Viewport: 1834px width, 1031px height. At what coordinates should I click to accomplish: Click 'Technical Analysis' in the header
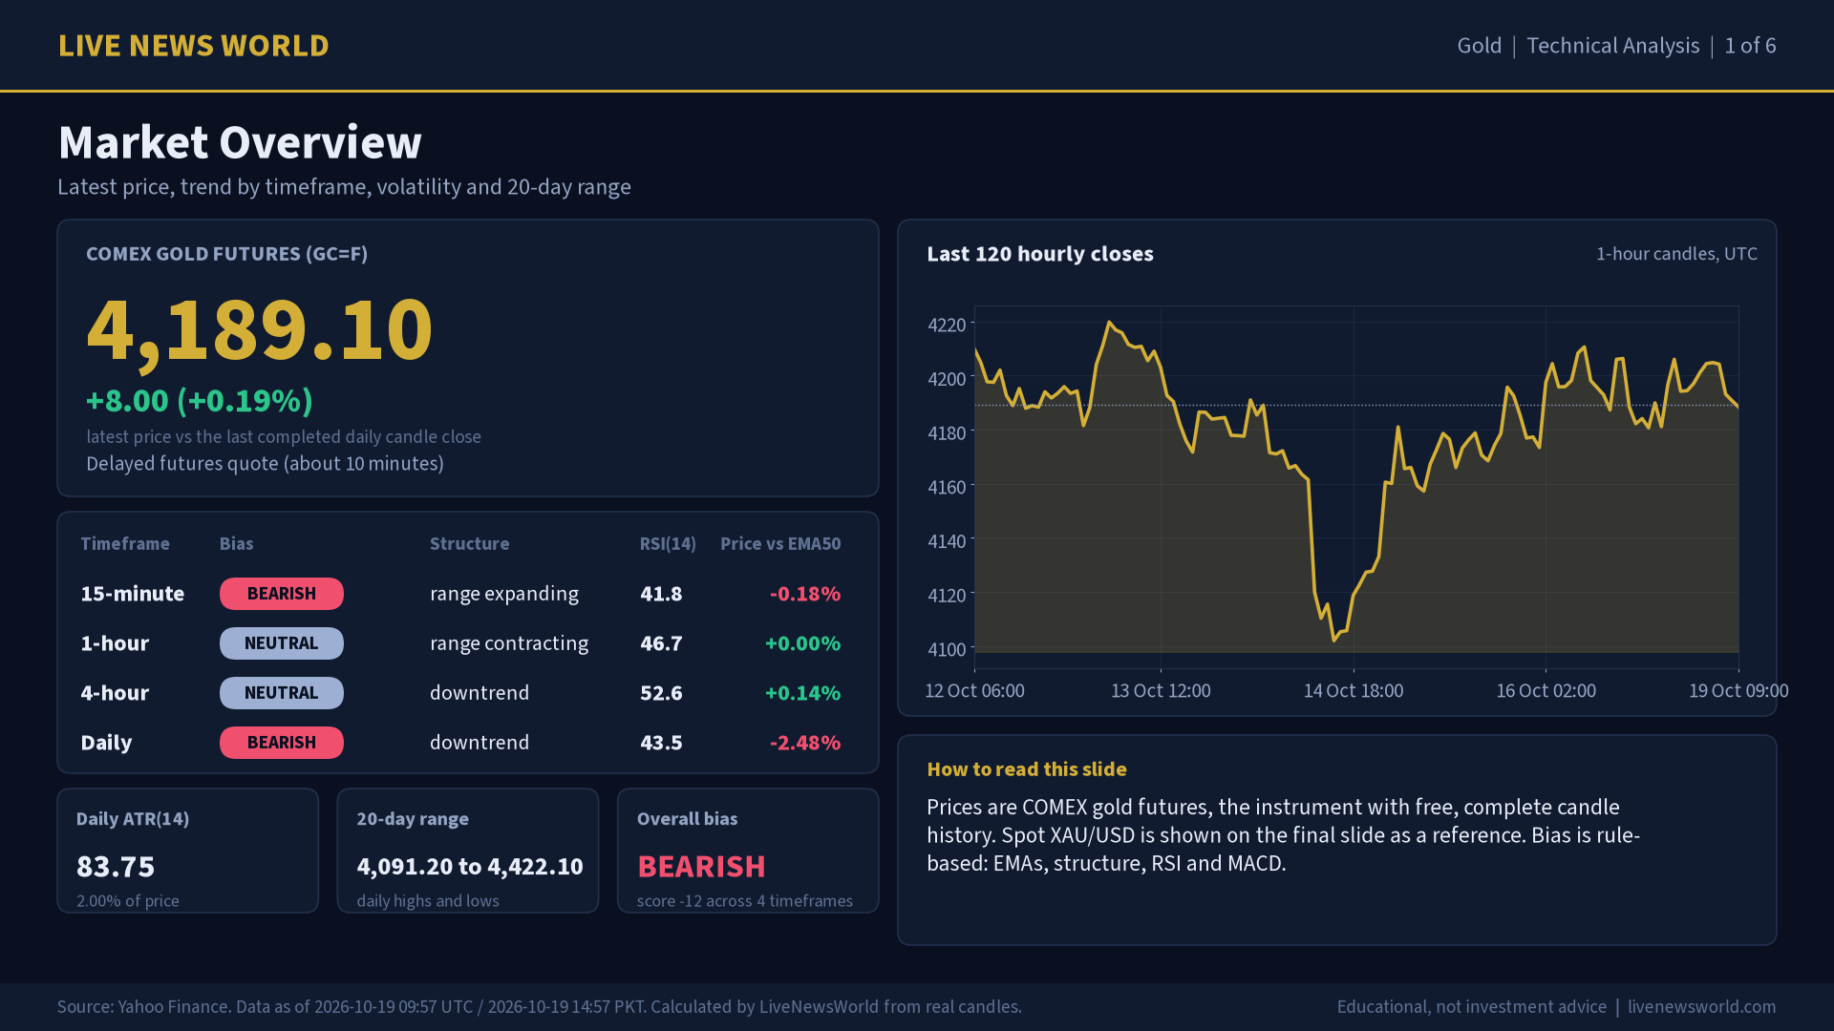pos(1612,46)
